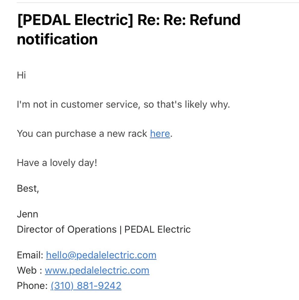Click the words "You can purchase a new rack"
299x300 pixels.
pos(82,133)
